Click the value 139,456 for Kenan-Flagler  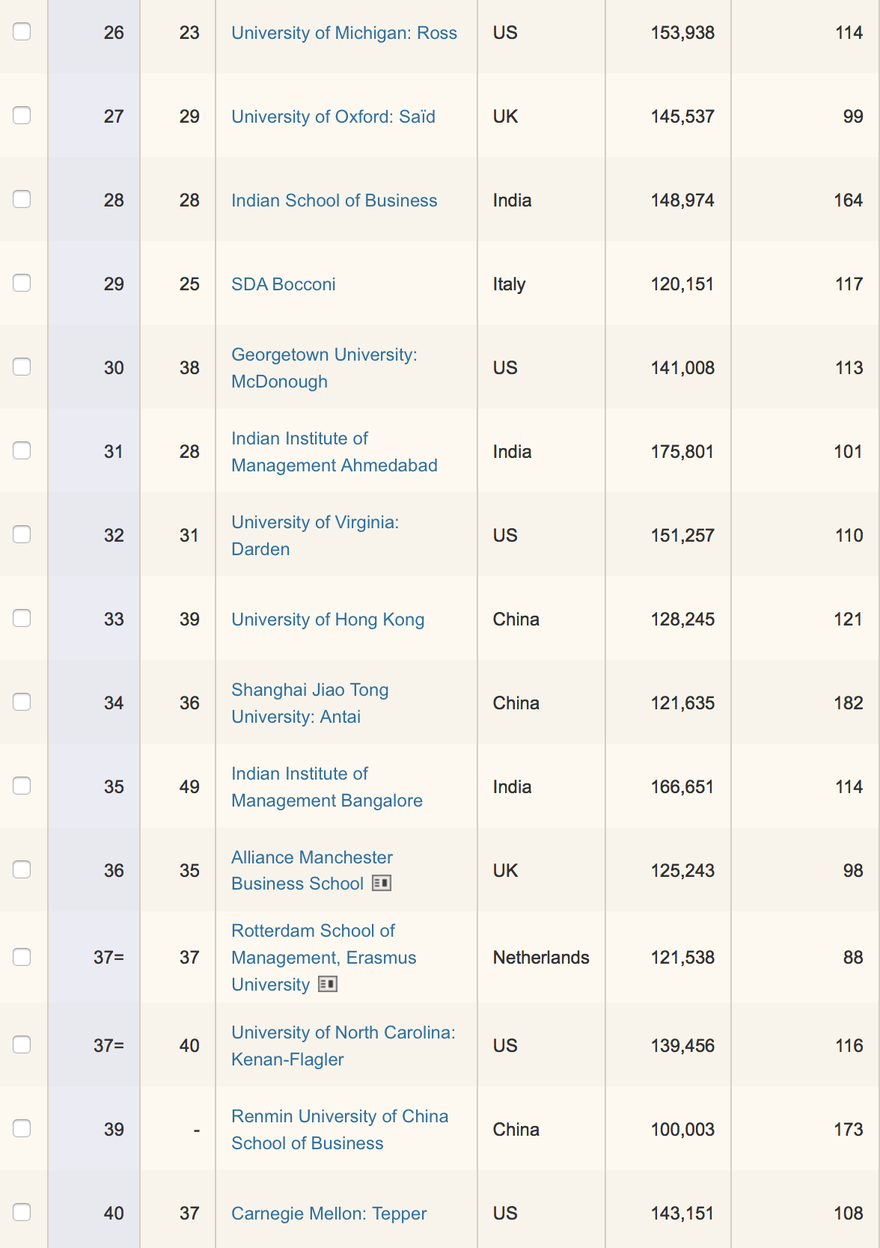coord(682,1046)
